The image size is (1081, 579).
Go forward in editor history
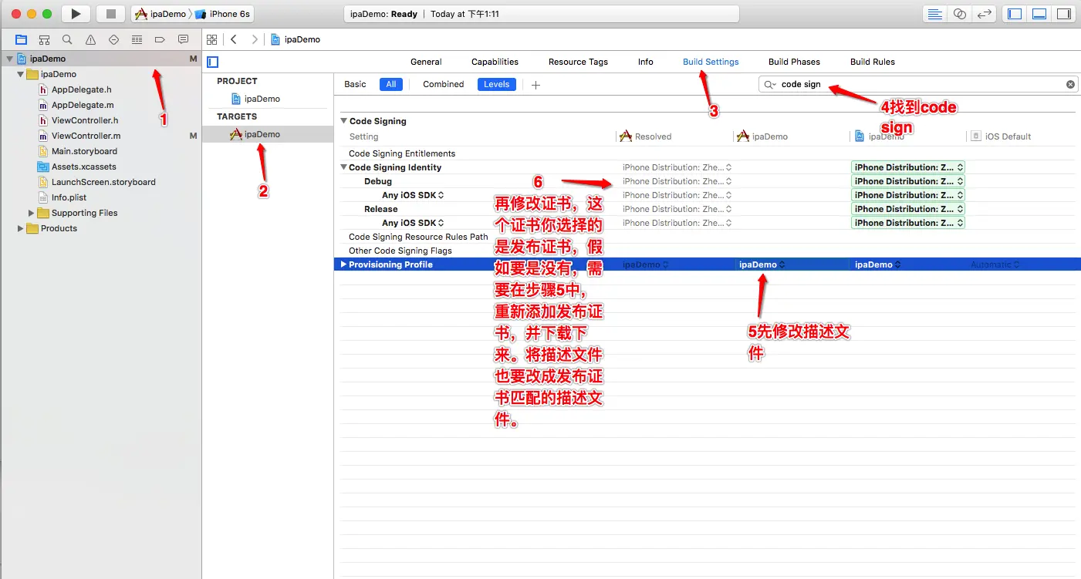tap(255, 39)
